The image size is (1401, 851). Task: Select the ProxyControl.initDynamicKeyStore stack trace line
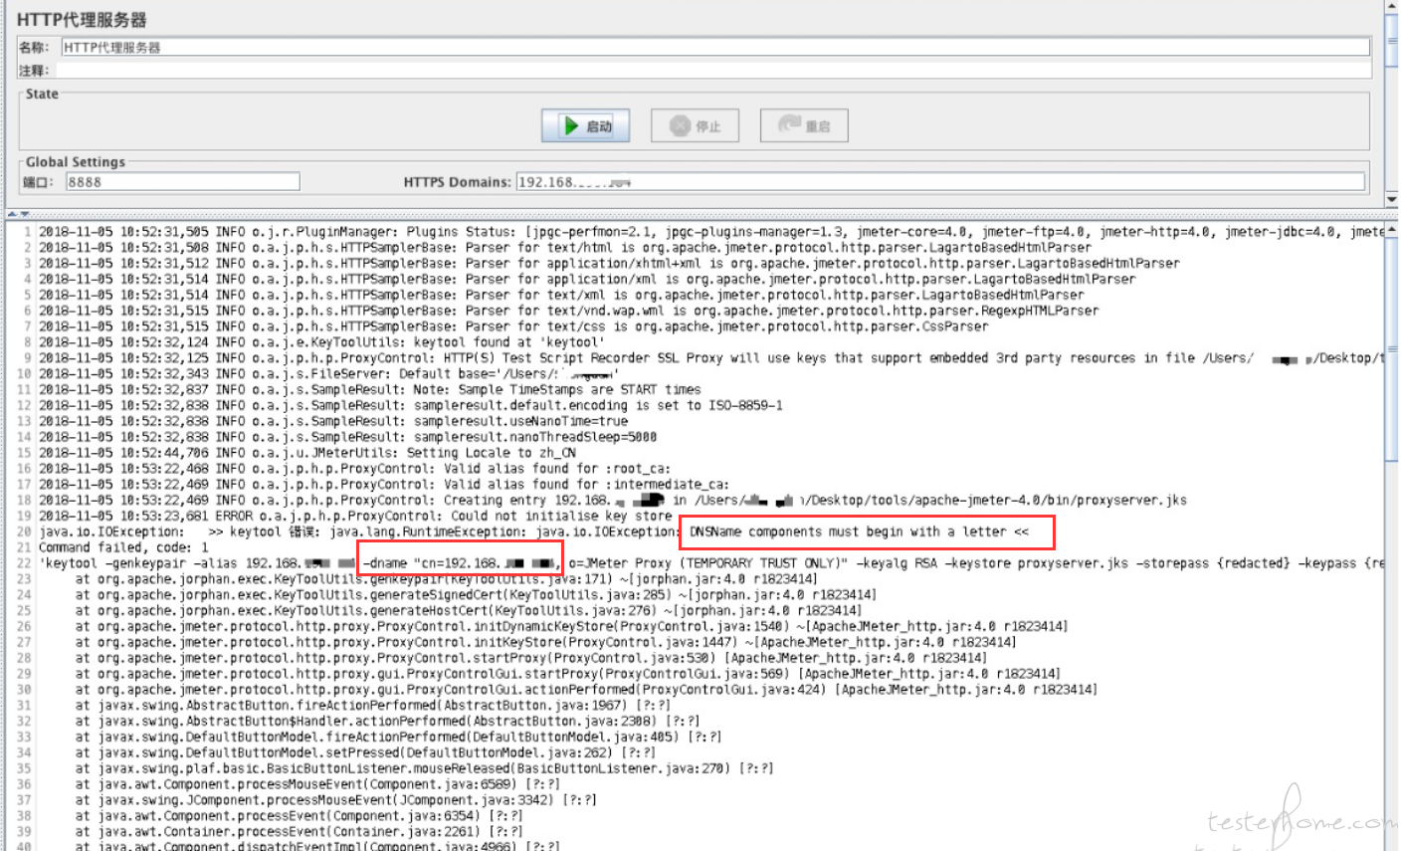[571, 626]
